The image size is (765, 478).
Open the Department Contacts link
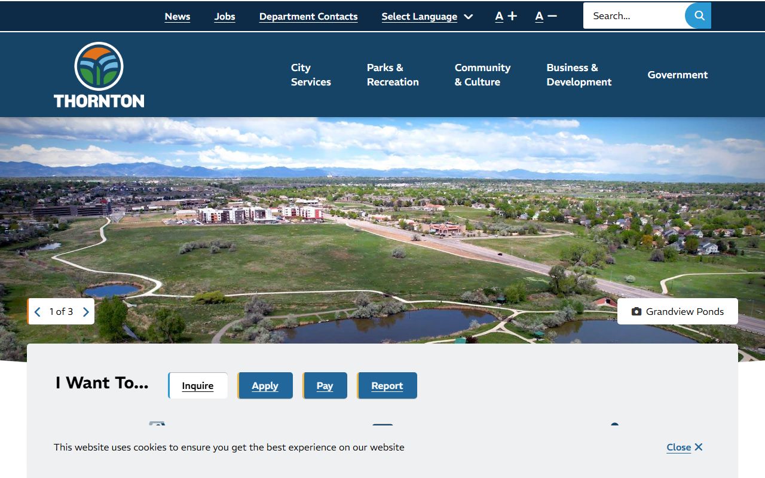(x=308, y=17)
